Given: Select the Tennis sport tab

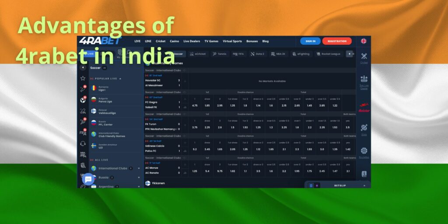Looking at the screenshot, I should [x=220, y=54].
